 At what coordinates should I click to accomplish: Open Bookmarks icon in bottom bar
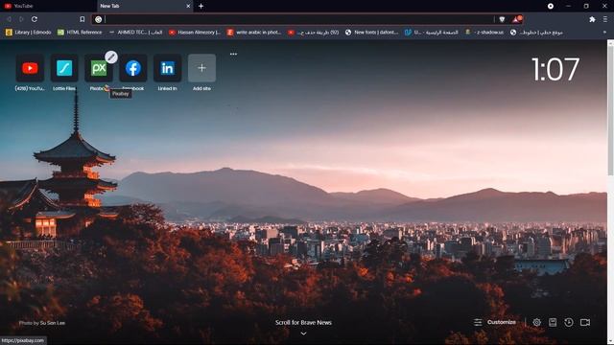tap(553, 322)
